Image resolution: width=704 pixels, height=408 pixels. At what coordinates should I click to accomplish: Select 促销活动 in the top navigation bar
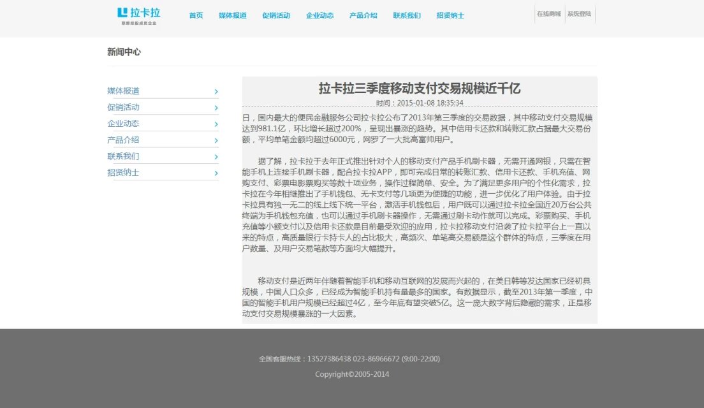pyautogui.click(x=276, y=15)
